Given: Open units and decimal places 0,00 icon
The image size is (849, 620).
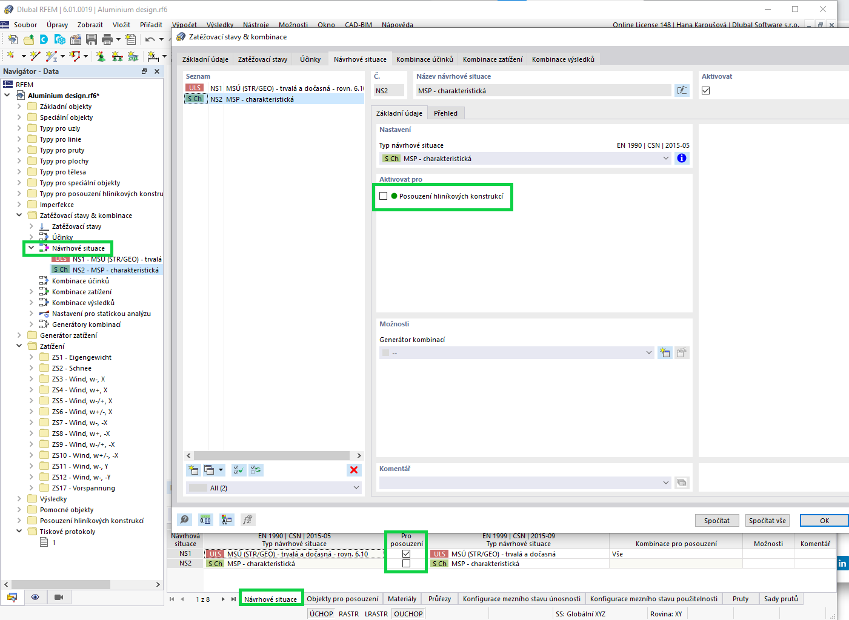Looking at the screenshot, I should 205,519.
